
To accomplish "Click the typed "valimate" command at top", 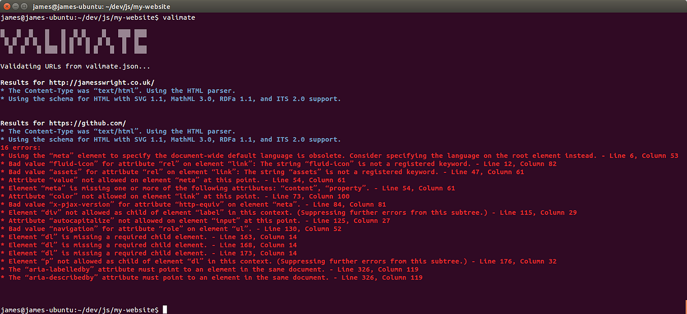I will (179, 17).
